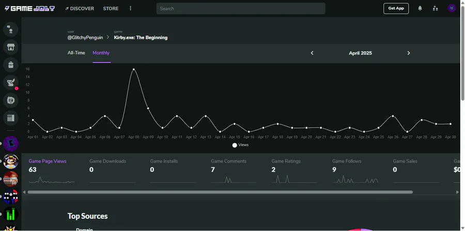The image size is (465, 231).
Task: Open the cartoon face community avatar
Action: (11, 161)
